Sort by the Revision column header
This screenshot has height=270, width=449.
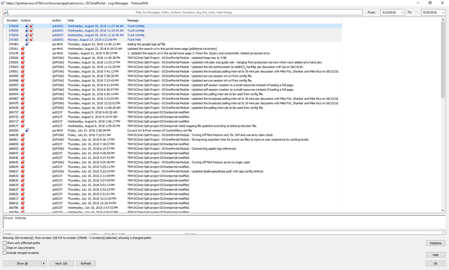point(12,21)
